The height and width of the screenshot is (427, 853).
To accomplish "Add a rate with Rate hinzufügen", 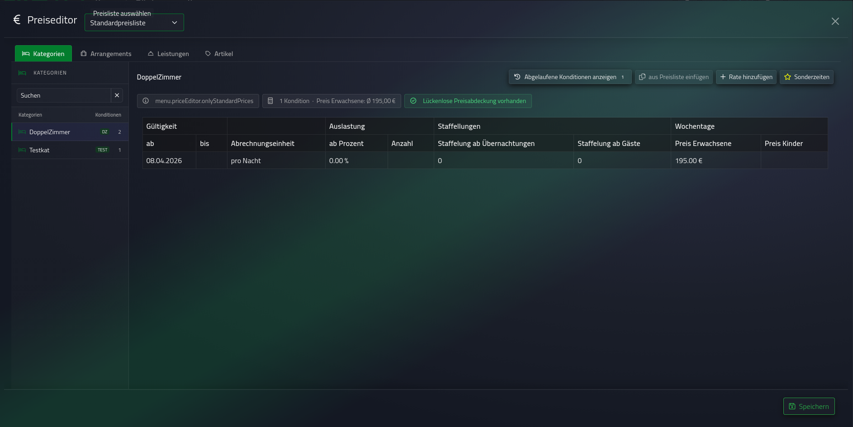I will click(x=746, y=77).
